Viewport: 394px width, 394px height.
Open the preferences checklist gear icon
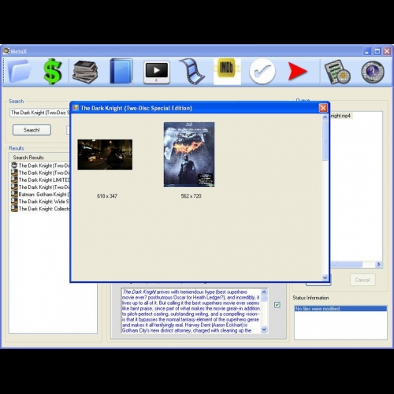coord(337,72)
